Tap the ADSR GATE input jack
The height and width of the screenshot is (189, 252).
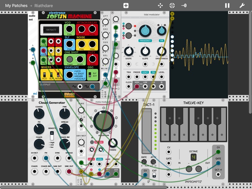pos(106,75)
